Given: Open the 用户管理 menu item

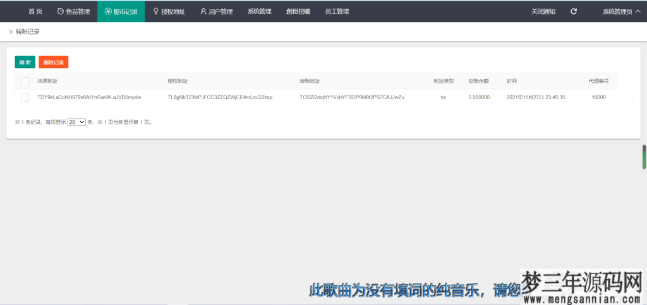Looking at the screenshot, I should coord(216,11).
